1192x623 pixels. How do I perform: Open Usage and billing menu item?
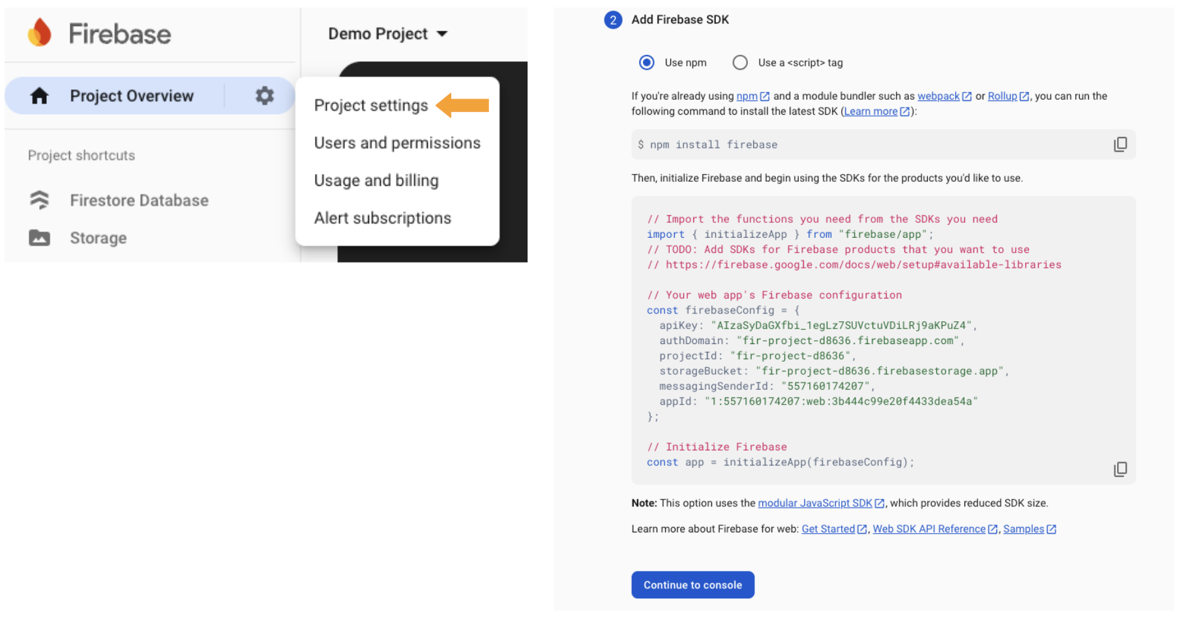(x=376, y=181)
